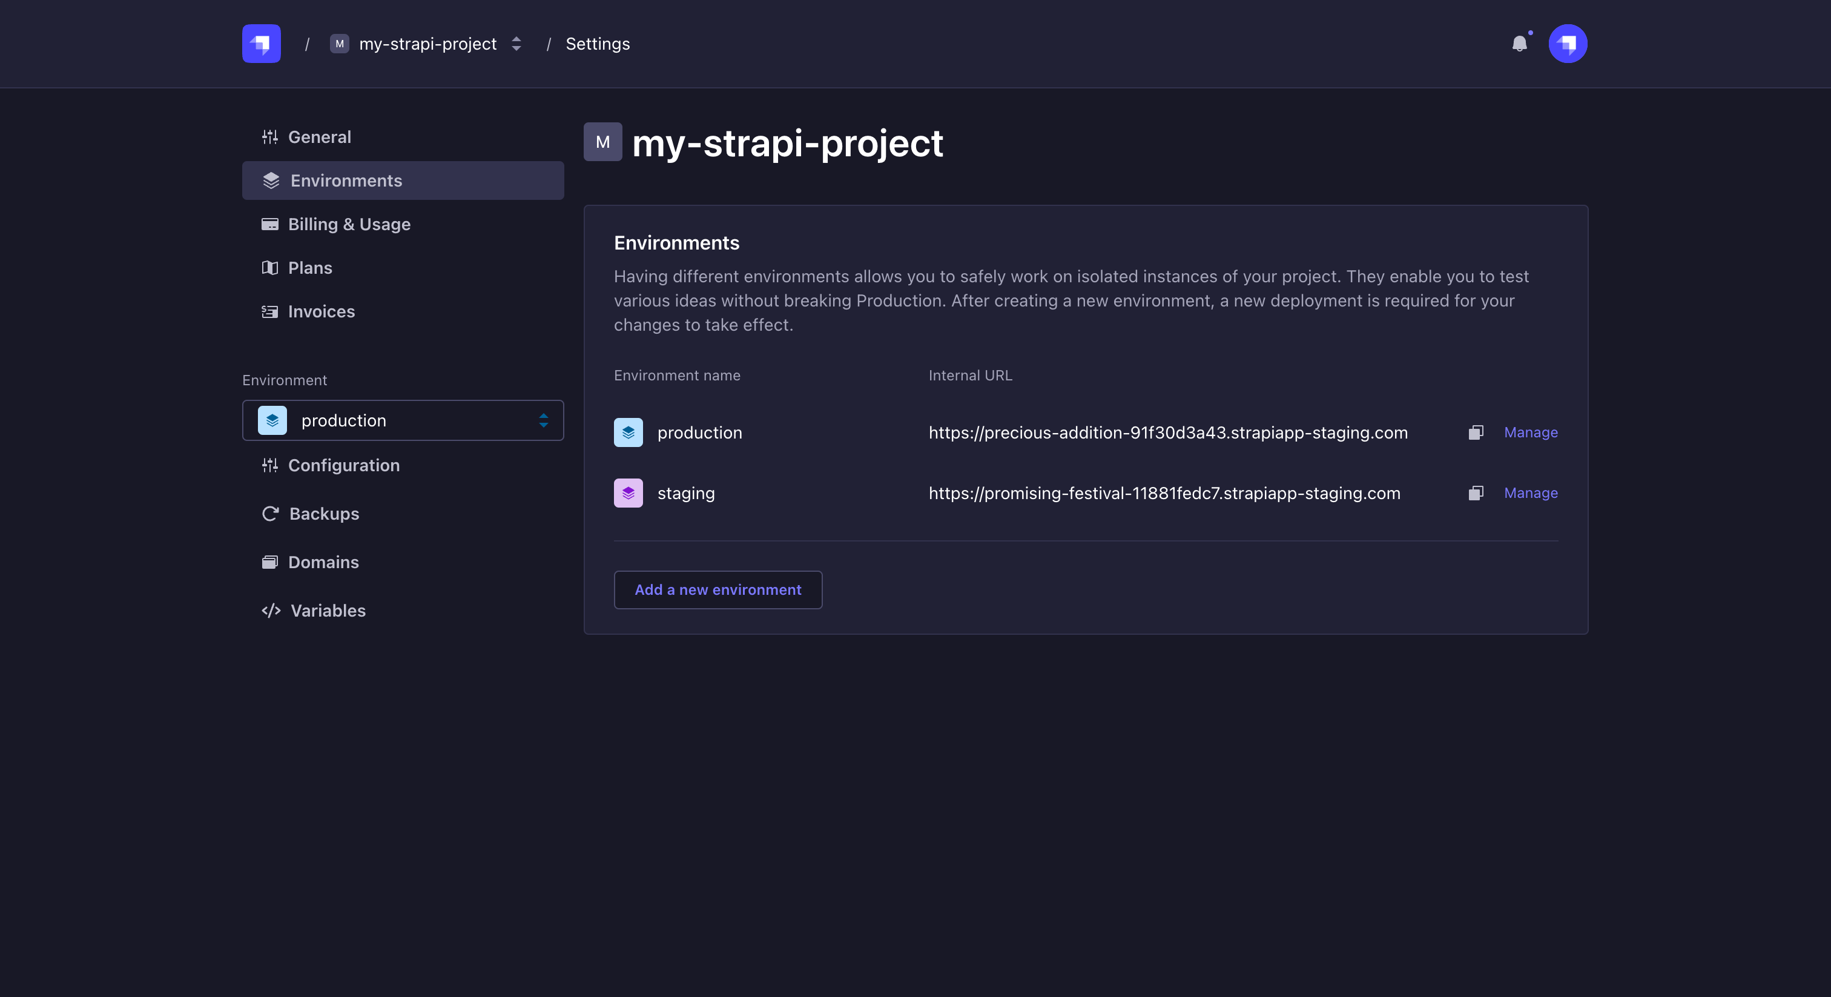Open the environment selector showing production
The height and width of the screenshot is (997, 1831).
tap(402, 420)
